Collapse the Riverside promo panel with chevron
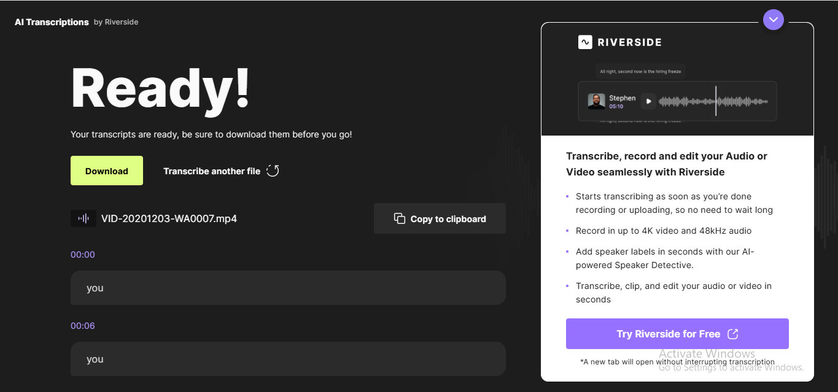The width and height of the screenshot is (838, 392). [774, 20]
